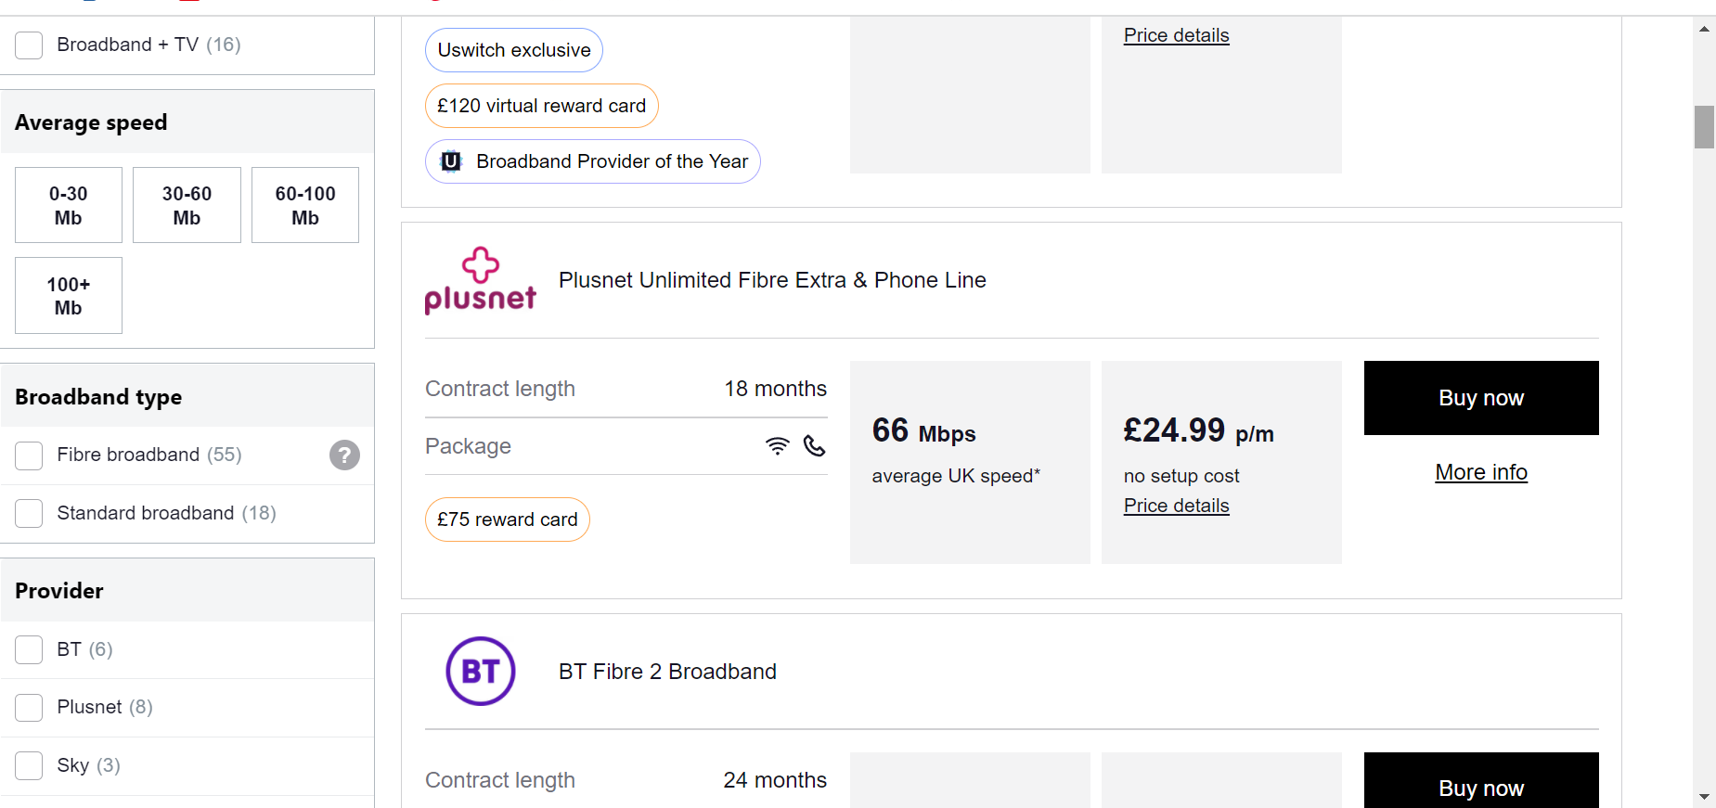Enable the Plusnet provider filter checkbox
Screen dimensions: 1716x808
click(29, 707)
